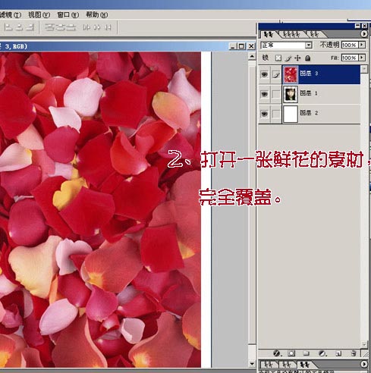Click the align right edges icon

tap(30, 27)
